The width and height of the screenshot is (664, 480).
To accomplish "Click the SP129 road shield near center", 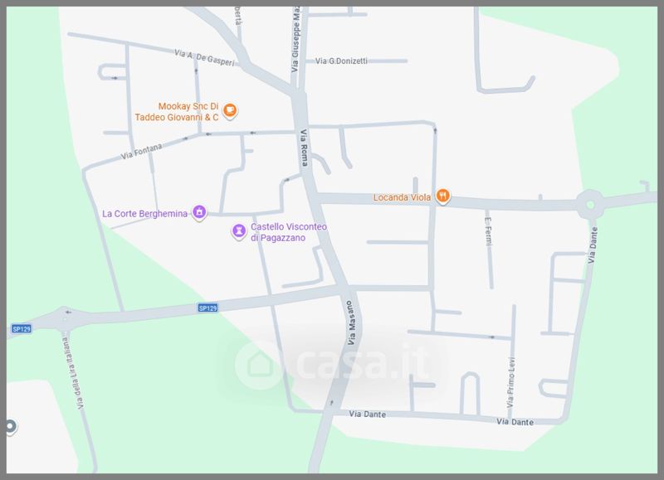I will point(208,308).
